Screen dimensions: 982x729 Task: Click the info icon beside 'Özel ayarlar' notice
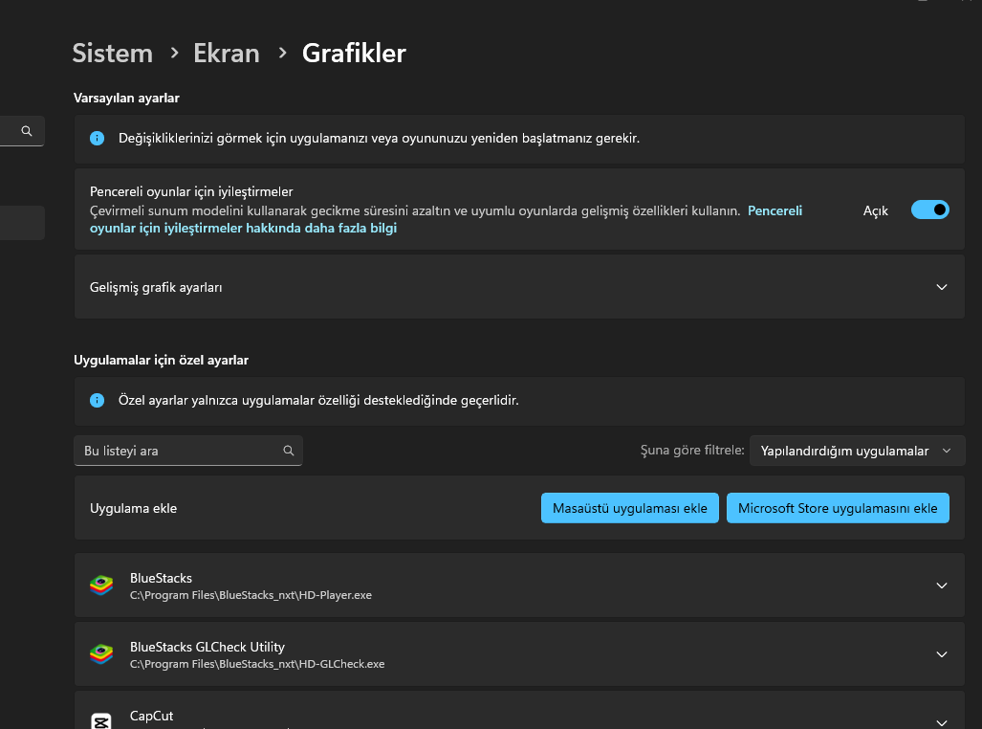pyautogui.click(x=97, y=400)
